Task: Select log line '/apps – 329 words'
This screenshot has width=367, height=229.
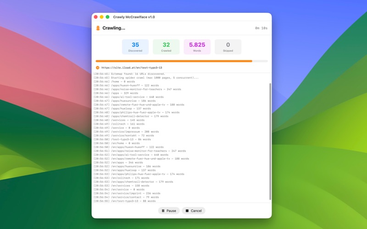Action: pos(116,93)
